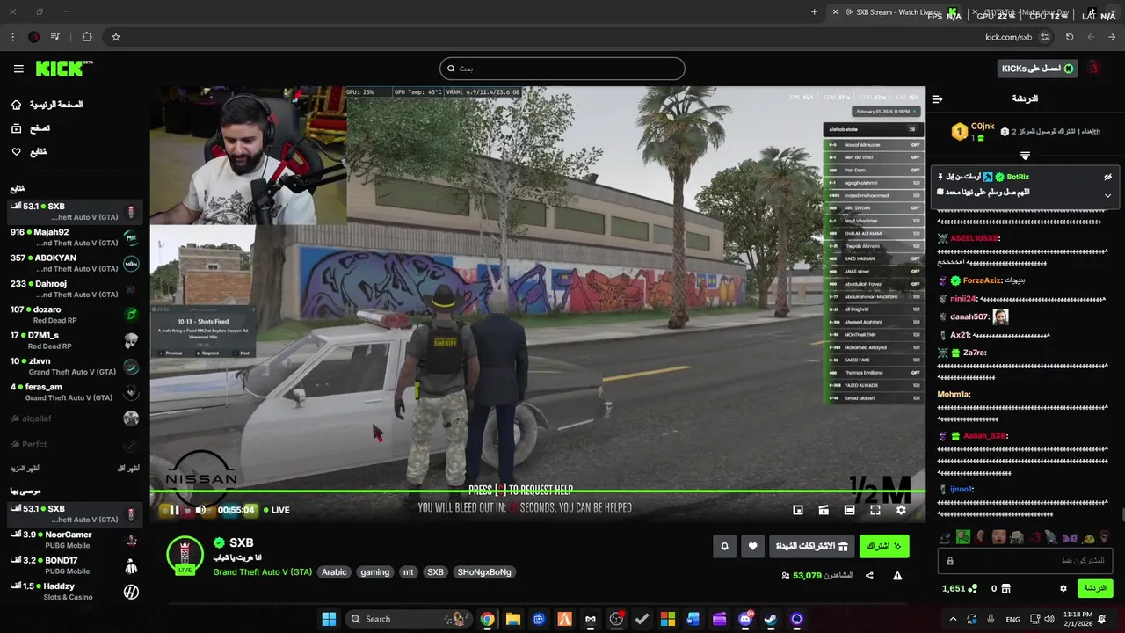Image resolution: width=1125 pixels, height=633 pixels.
Task: Open video player settings gear
Action: point(901,510)
